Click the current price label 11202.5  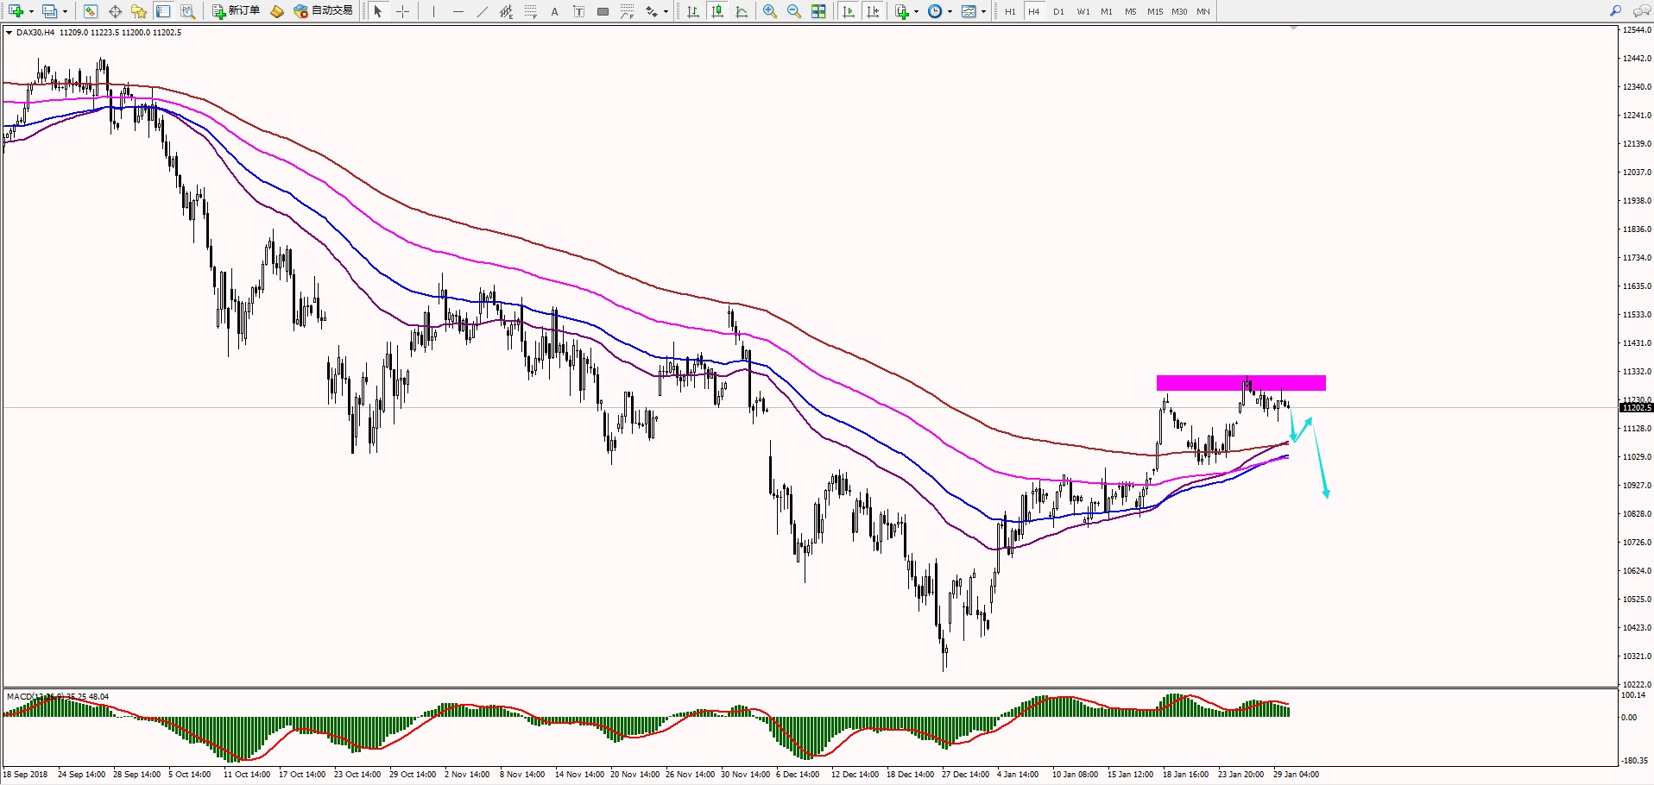pyautogui.click(x=1636, y=407)
